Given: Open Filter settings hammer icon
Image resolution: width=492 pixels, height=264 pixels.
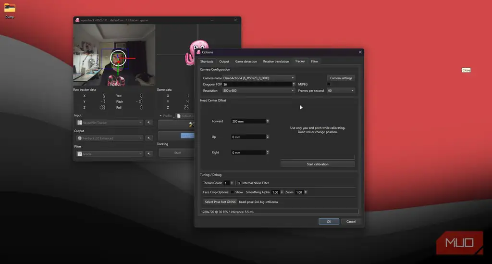Looking at the screenshot, I should coord(149,154).
